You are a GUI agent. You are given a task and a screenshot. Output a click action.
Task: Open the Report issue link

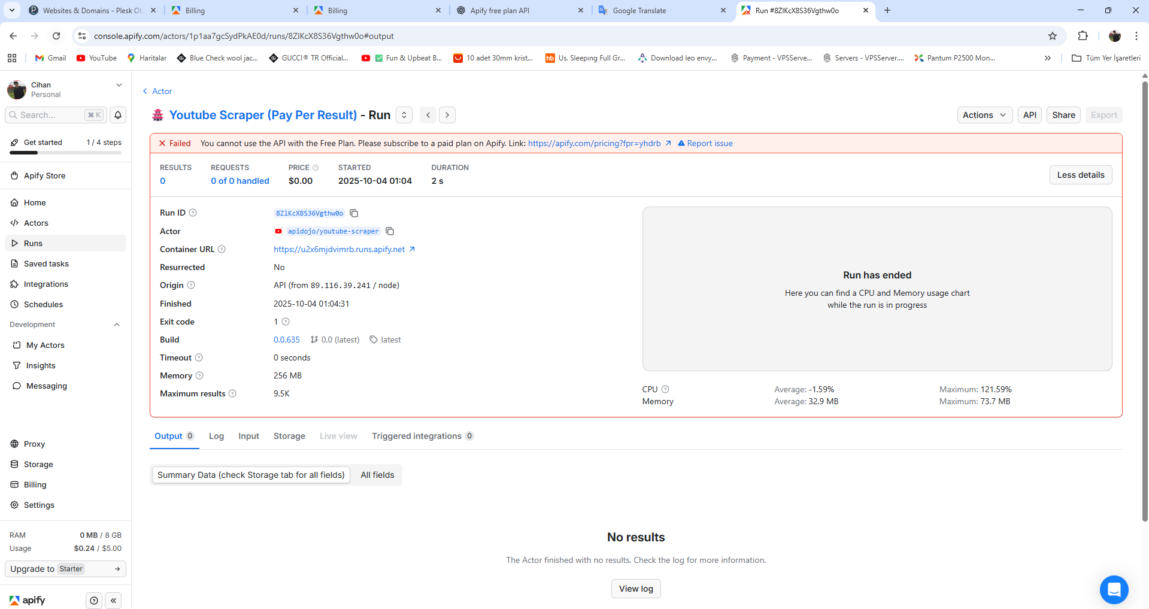point(705,143)
